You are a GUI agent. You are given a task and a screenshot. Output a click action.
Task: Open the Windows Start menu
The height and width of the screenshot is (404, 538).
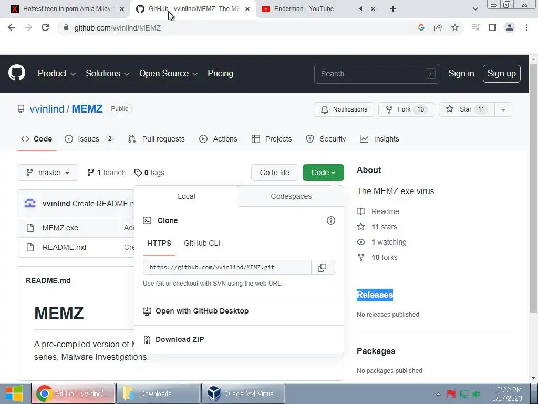[14, 393]
